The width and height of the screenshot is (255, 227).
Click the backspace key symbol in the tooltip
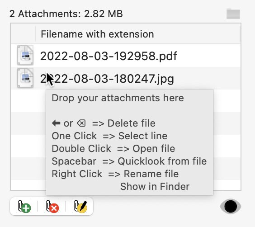click(81, 123)
